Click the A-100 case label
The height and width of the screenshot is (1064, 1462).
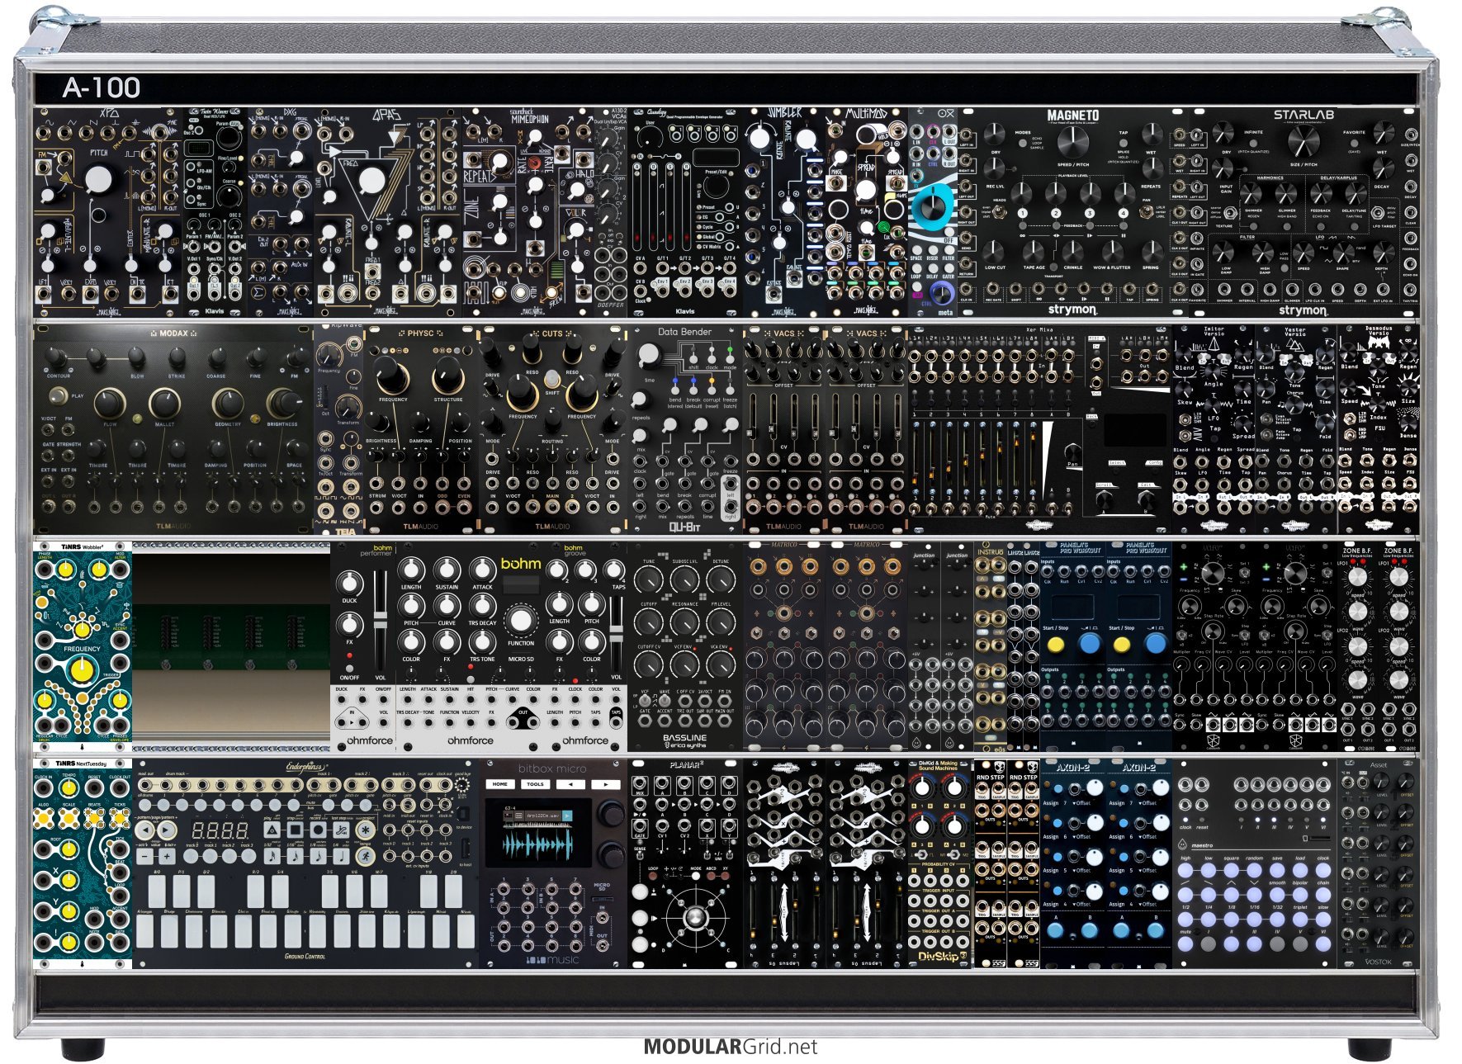tap(102, 87)
